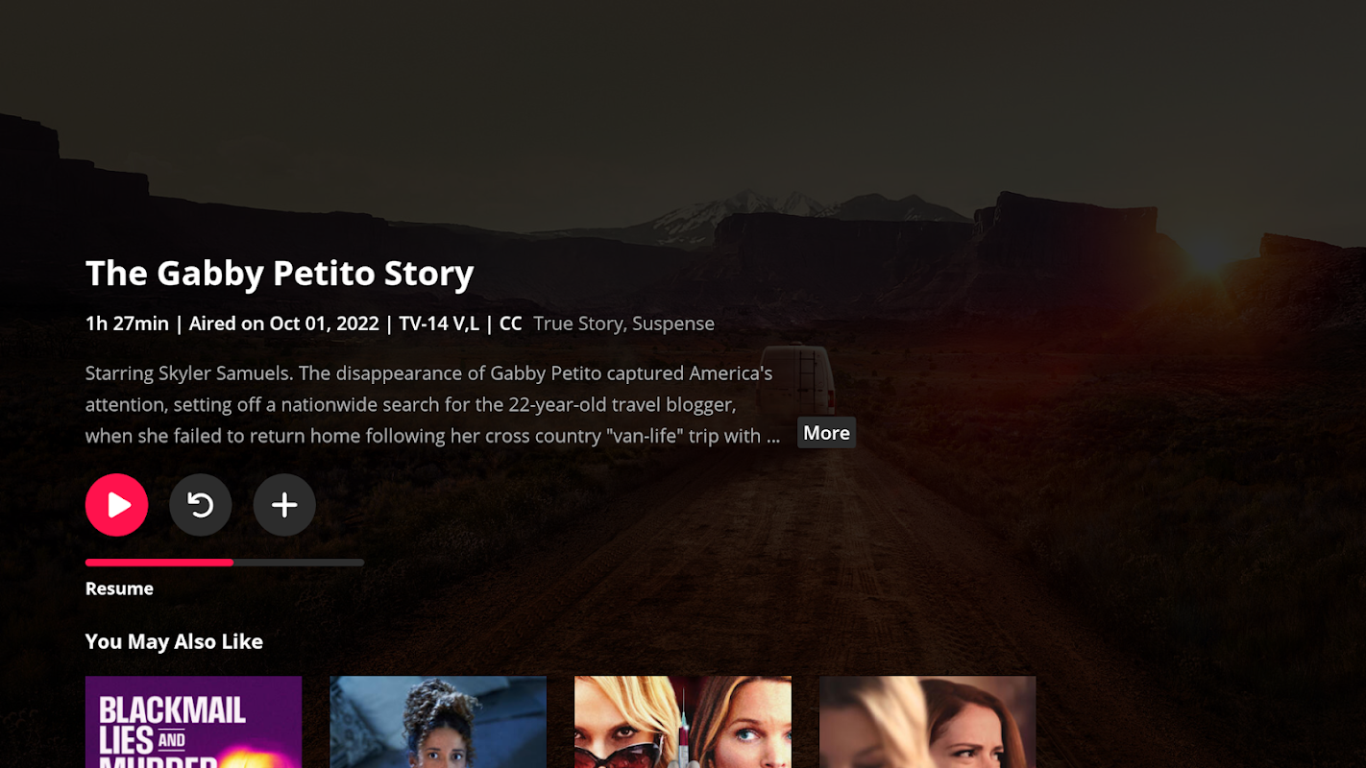Click the You May Also Like heading

174,641
